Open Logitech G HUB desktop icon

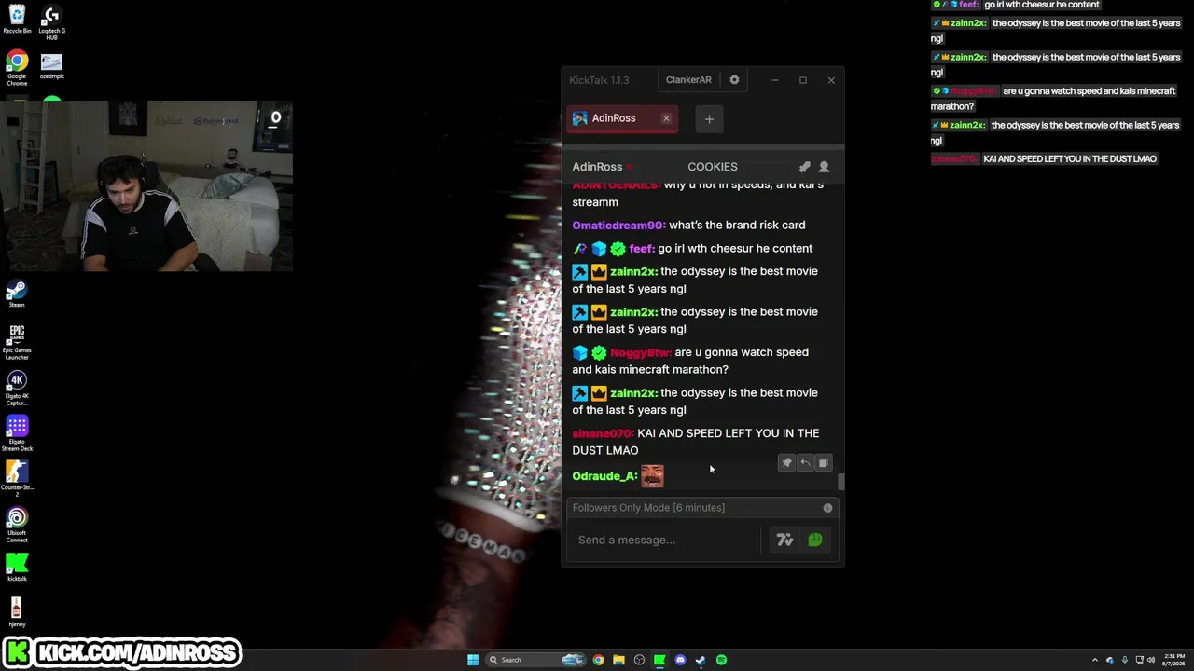(51, 21)
